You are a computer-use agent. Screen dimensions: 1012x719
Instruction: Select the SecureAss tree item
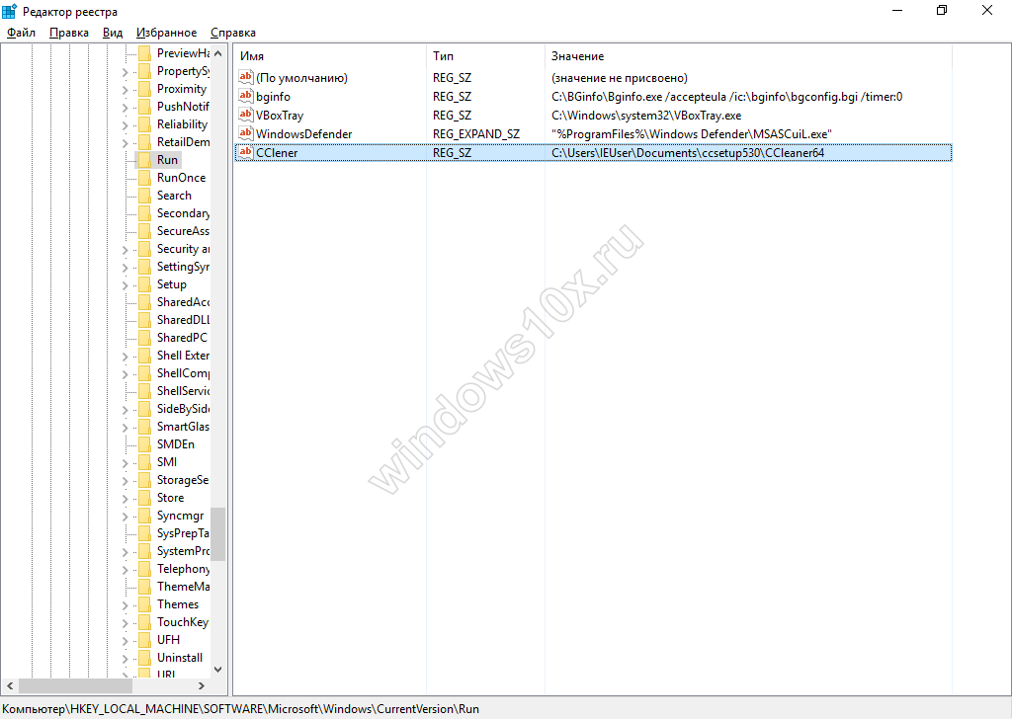tap(183, 231)
